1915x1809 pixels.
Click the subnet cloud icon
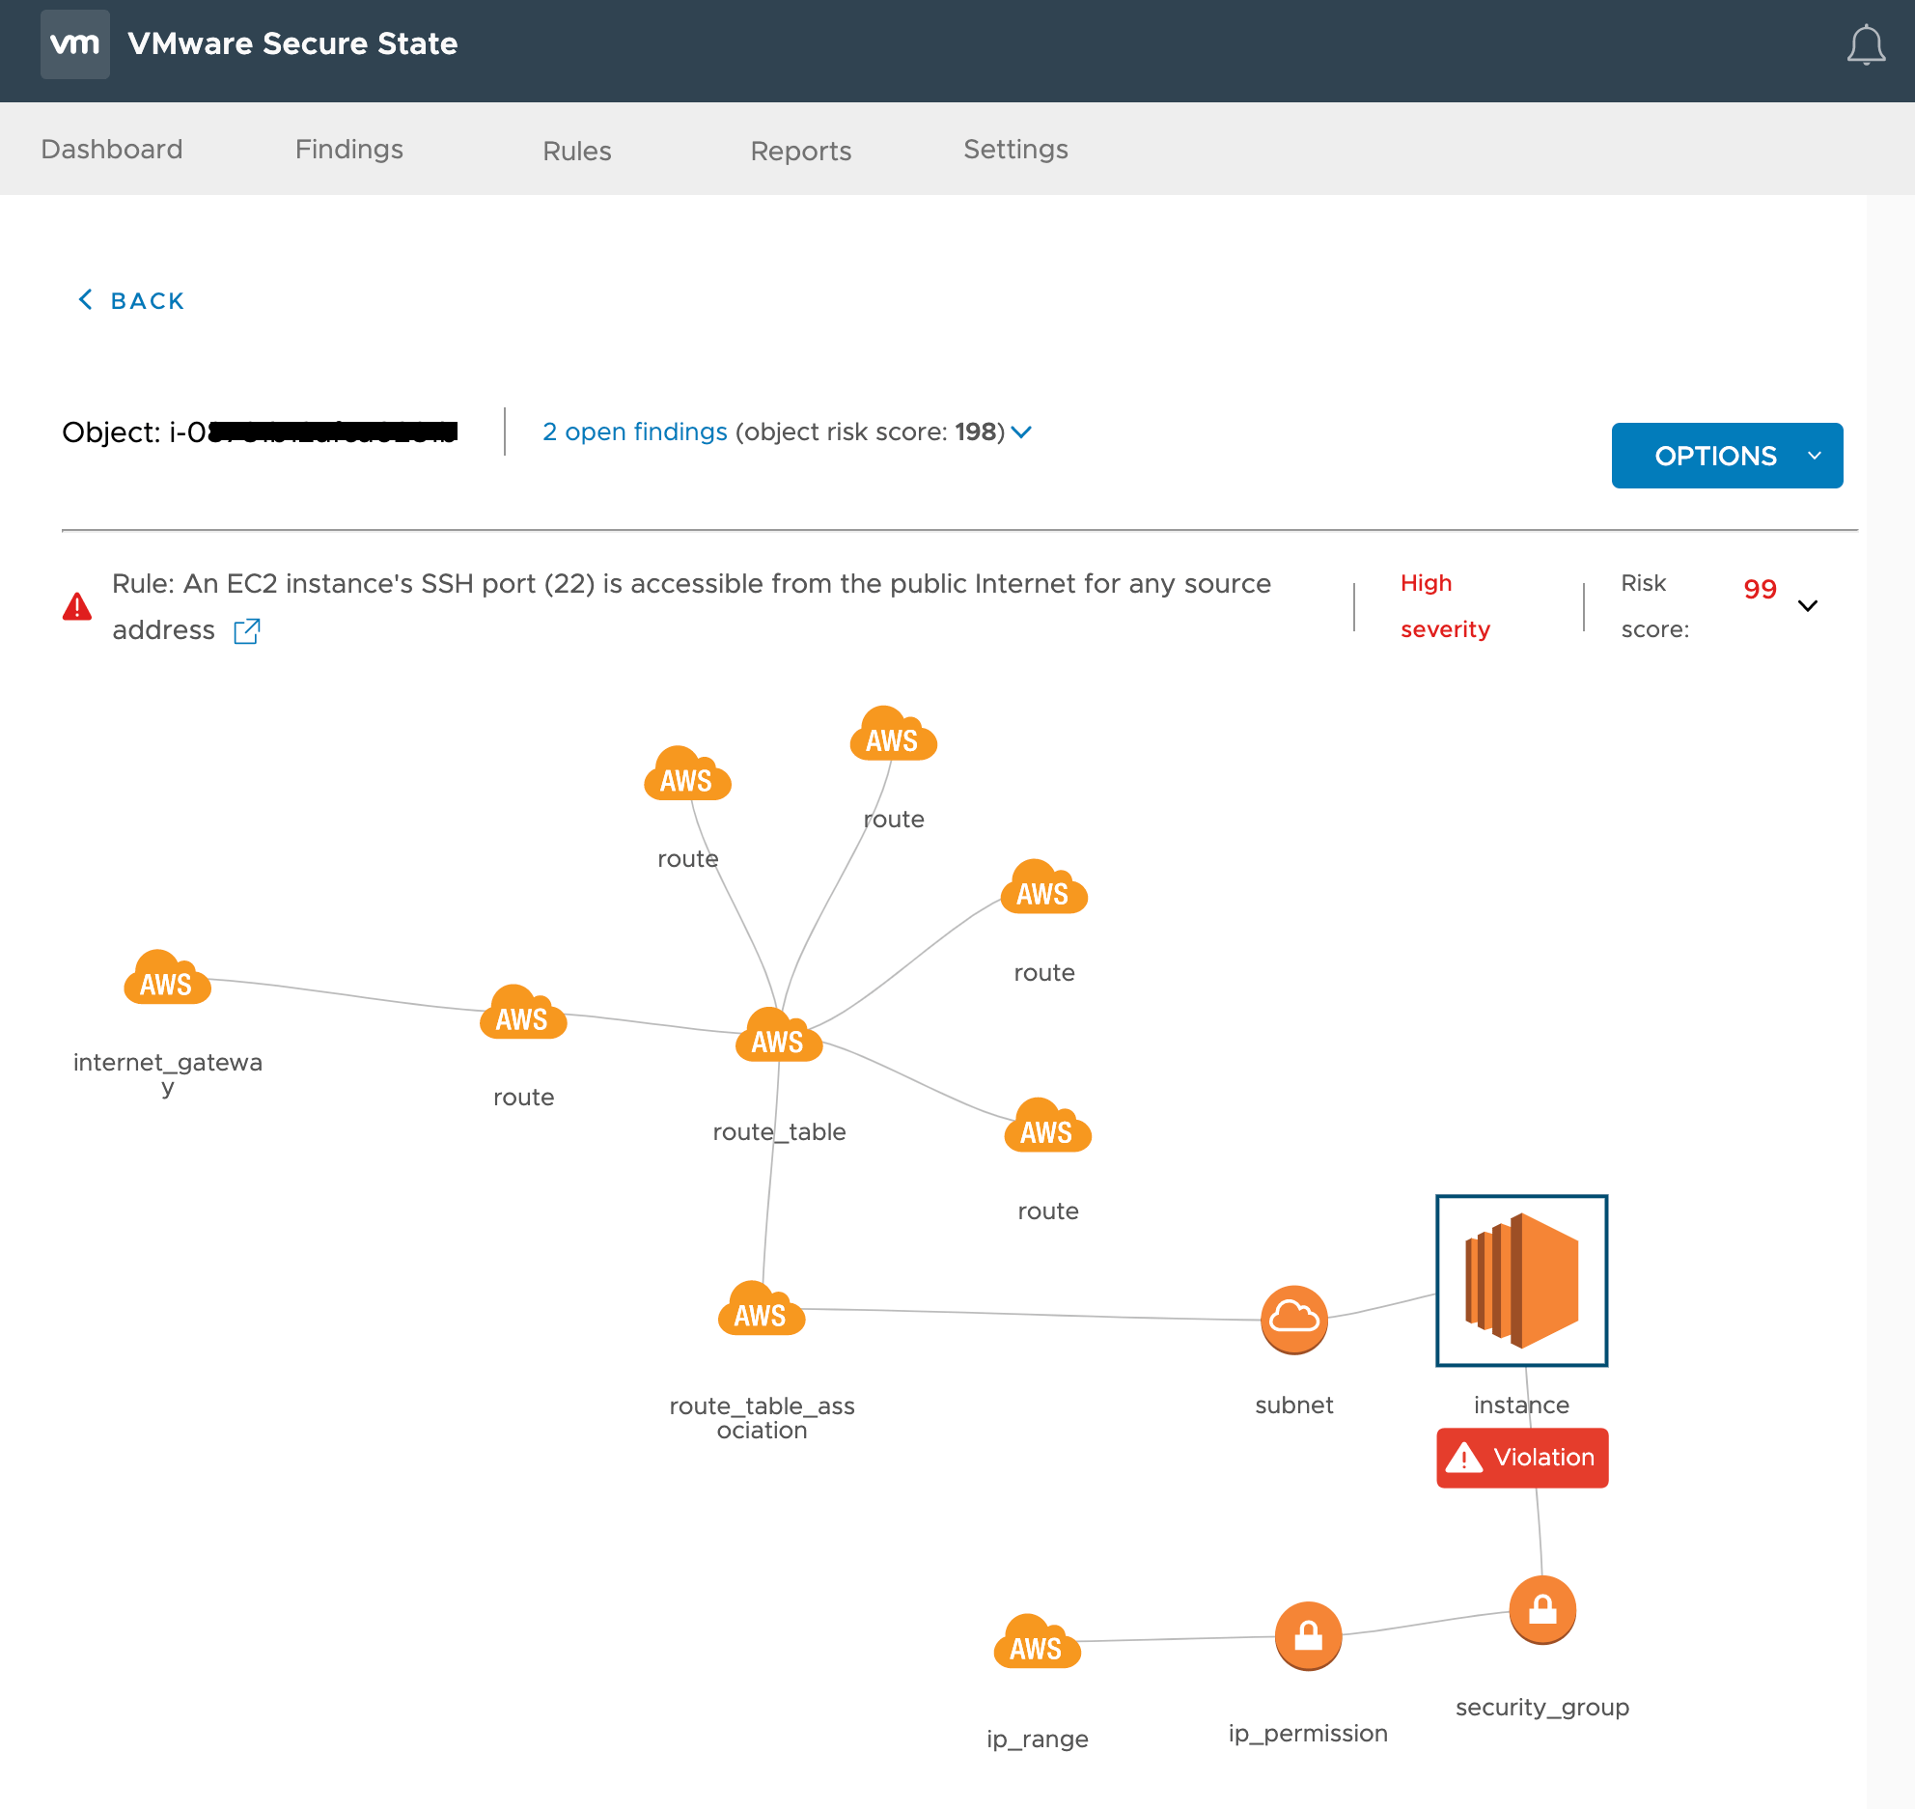point(1294,1320)
